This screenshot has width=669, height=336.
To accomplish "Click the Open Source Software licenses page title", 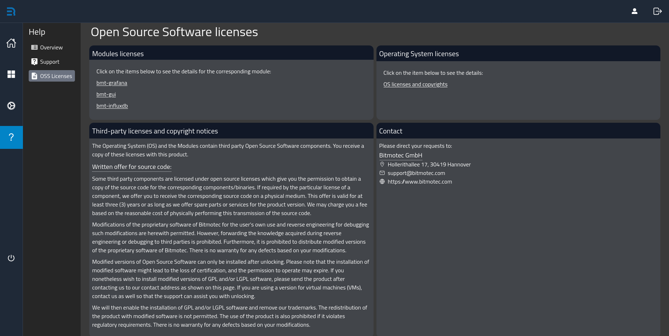I will coord(174,32).
